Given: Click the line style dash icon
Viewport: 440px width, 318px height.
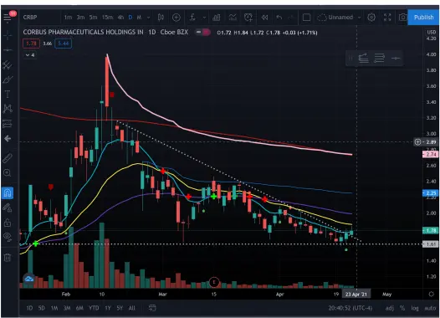Looking at the screenshot, I should point(396,58).
